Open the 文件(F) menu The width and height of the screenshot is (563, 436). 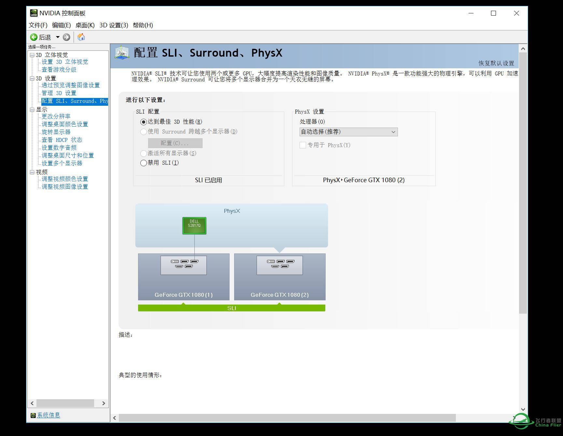(x=38, y=25)
